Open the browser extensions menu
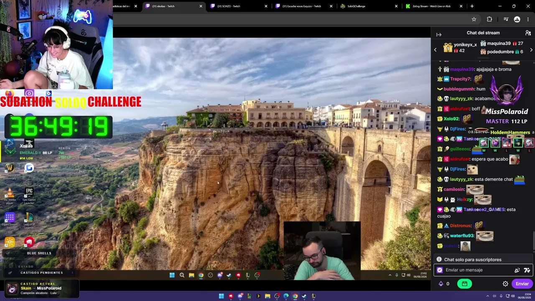Viewport: 535px width, 301px height. [x=489, y=19]
